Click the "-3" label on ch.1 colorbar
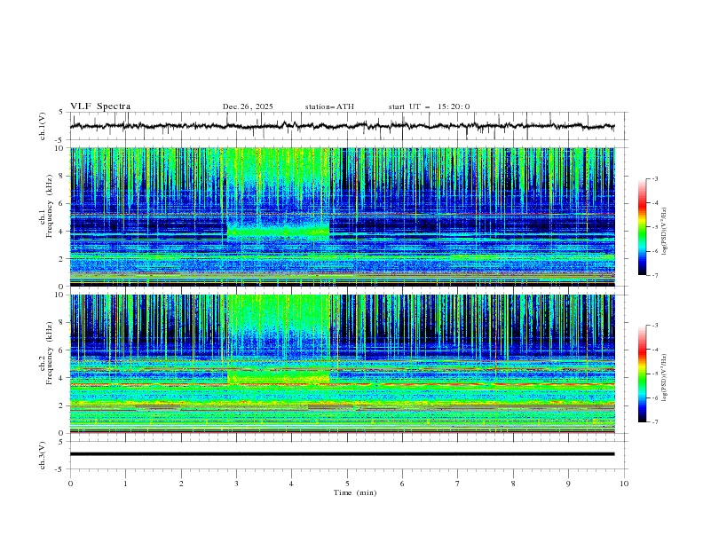The image size is (703, 543). (655, 178)
